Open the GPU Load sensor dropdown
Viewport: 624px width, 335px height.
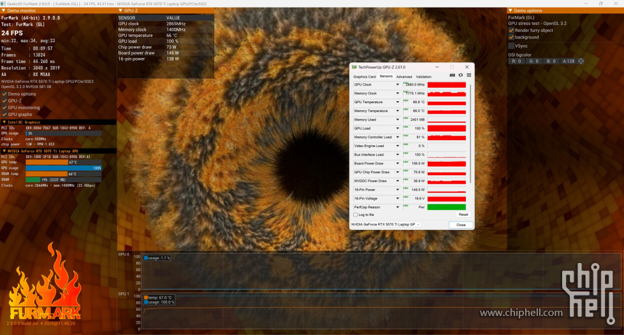pyautogui.click(x=397, y=129)
